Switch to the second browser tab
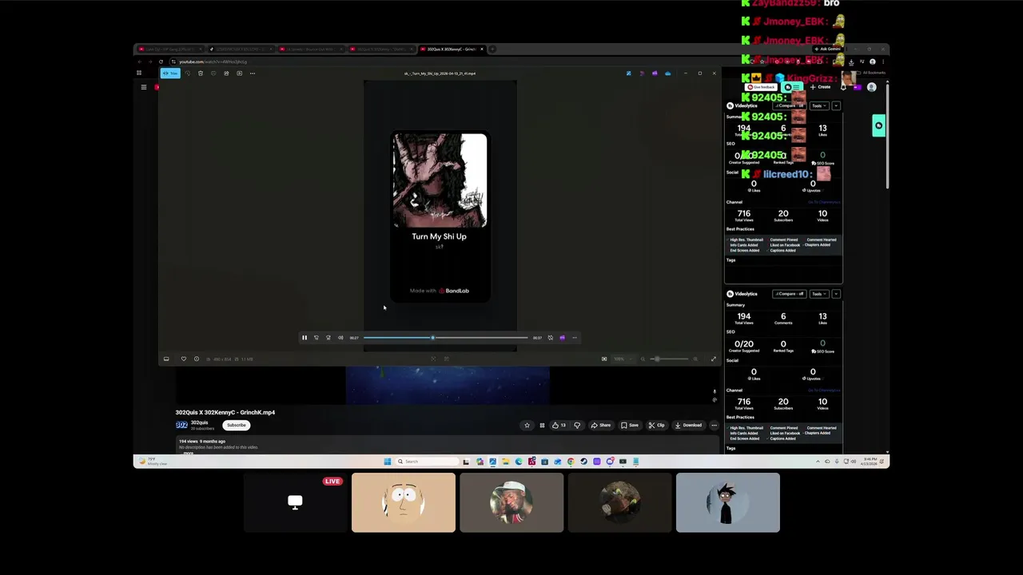Screen dimensions: 1023x575 tap(240, 50)
